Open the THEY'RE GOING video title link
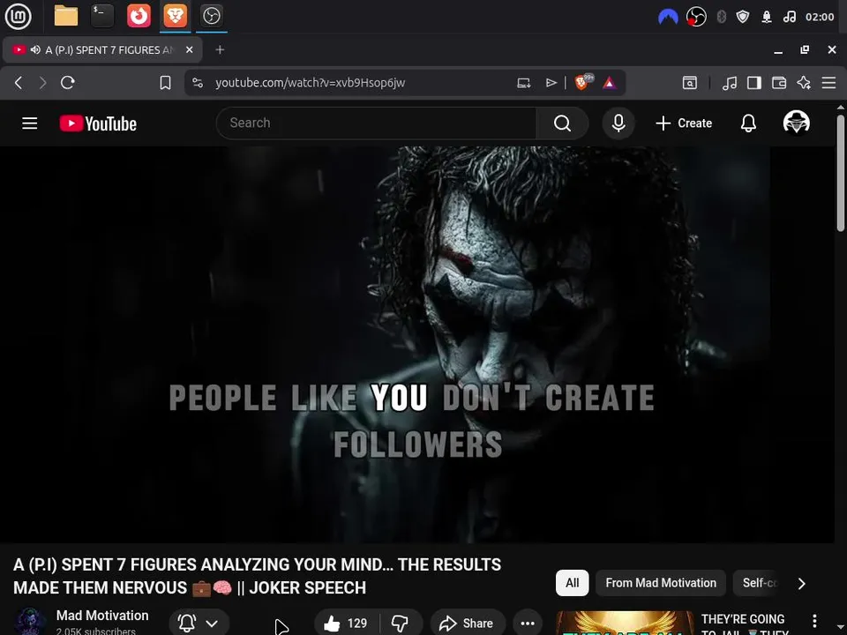Image resolution: width=847 pixels, height=635 pixels. (745, 625)
